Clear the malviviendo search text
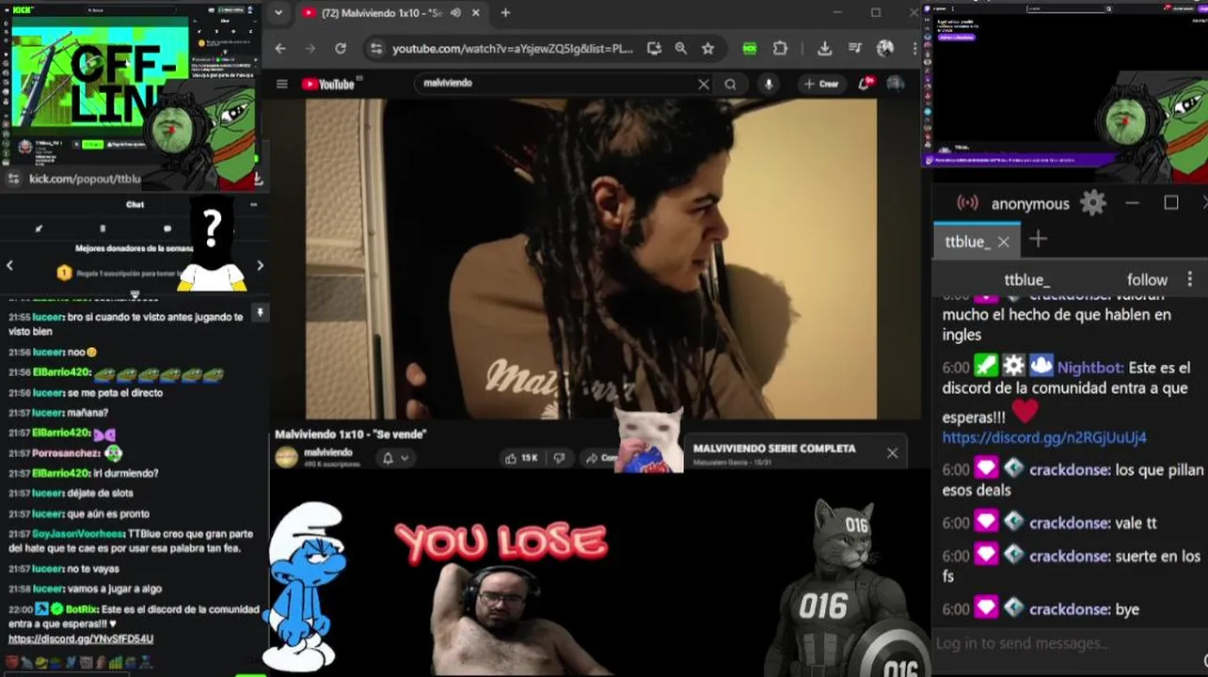The width and height of the screenshot is (1208, 677). (x=703, y=84)
